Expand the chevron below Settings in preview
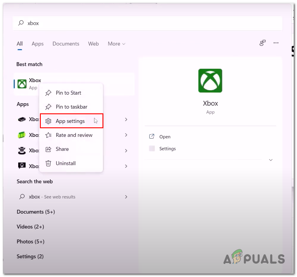297x277 pixels. click(x=271, y=160)
